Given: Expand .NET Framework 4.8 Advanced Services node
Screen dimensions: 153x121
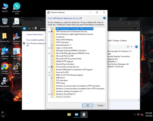Looking at the screenshot, I should click(x=49, y=32).
